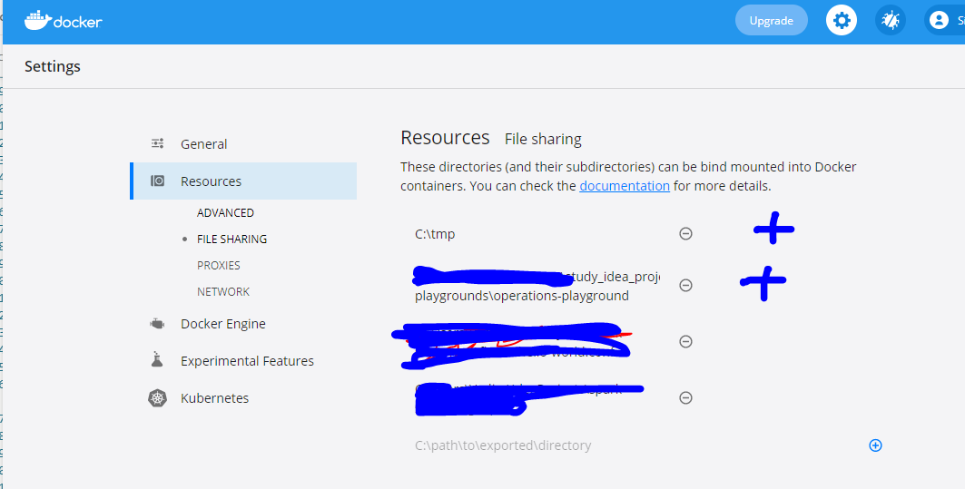Image resolution: width=965 pixels, height=489 pixels.
Task: Open the user account avatar menu
Action: coord(940,20)
